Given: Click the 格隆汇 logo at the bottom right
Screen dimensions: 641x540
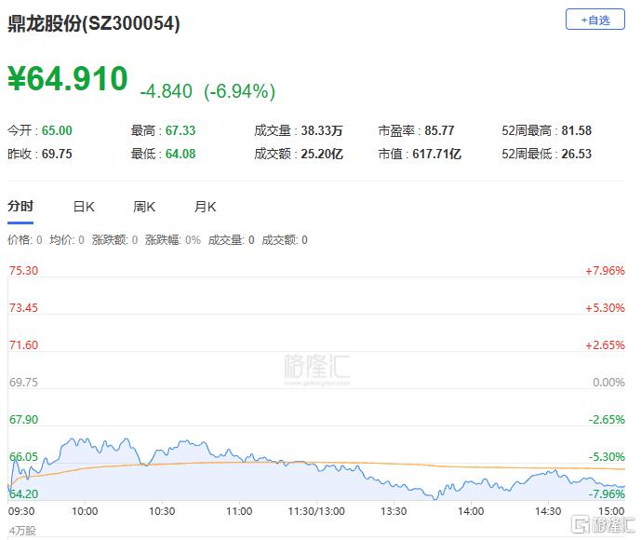Looking at the screenshot, I should (x=604, y=525).
